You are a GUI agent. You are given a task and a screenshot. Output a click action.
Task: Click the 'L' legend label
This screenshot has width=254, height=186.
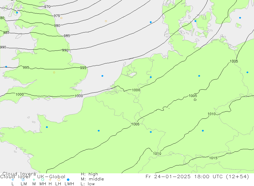pyautogui.click(x=13, y=184)
